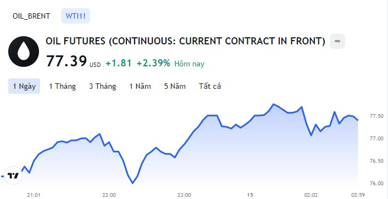Switch to the OIL_BRENT tab
The height and width of the screenshot is (199, 388).
[x=31, y=16]
